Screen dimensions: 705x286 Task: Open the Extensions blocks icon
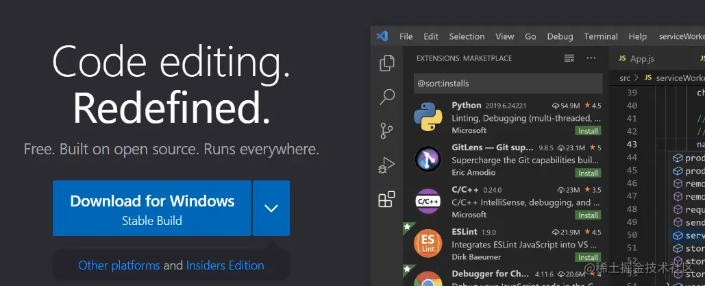tap(386, 199)
